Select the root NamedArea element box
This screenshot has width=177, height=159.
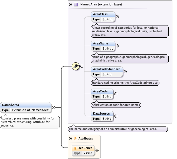point(25,105)
